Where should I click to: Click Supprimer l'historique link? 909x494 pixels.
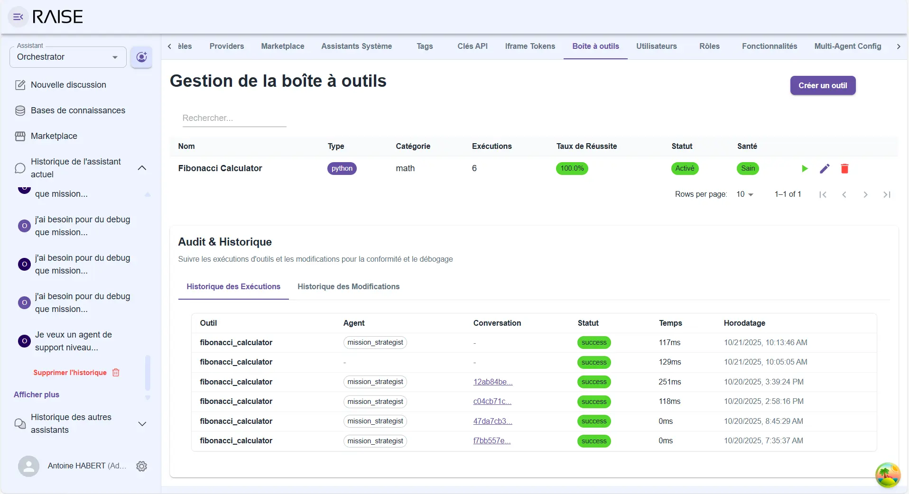[70, 373]
